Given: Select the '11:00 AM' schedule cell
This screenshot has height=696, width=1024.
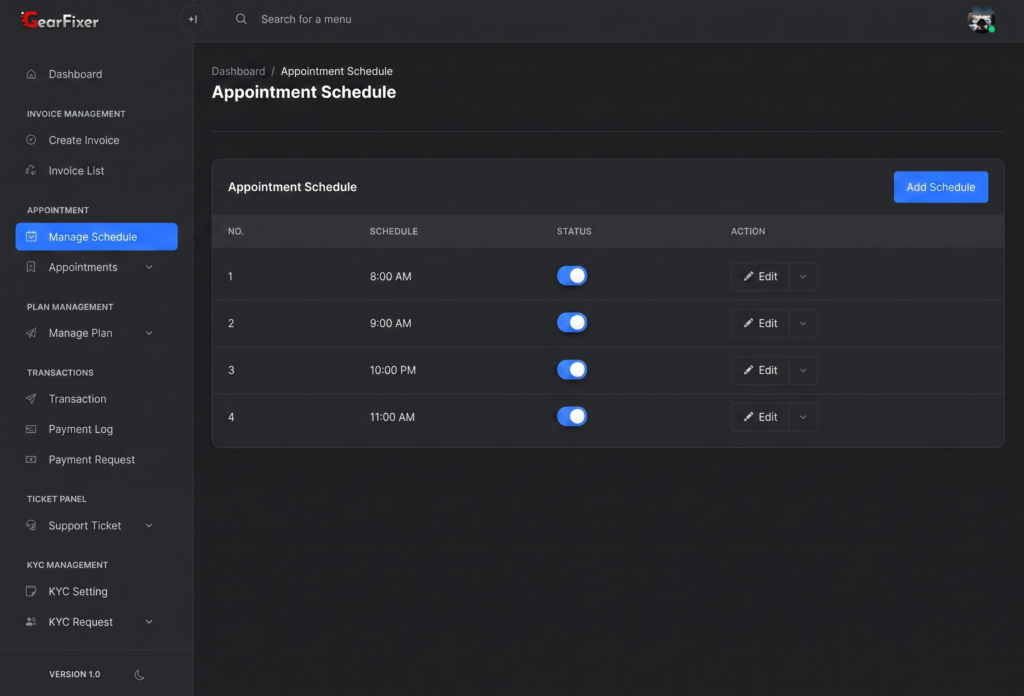Looking at the screenshot, I should (392, 417).
